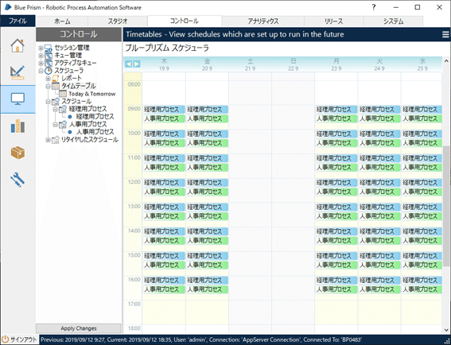Image resolution: width=451 pixels, height=345 pixels.
Task: Go to next week with right arrow
Action: pyautogui.click(x=137, y=64)
